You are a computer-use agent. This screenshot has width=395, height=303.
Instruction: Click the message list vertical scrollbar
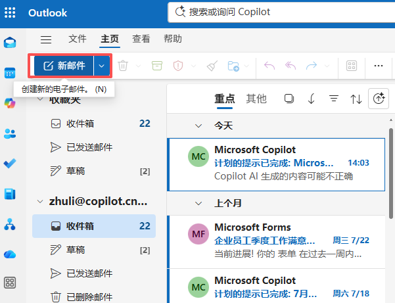tap(390, 174)
